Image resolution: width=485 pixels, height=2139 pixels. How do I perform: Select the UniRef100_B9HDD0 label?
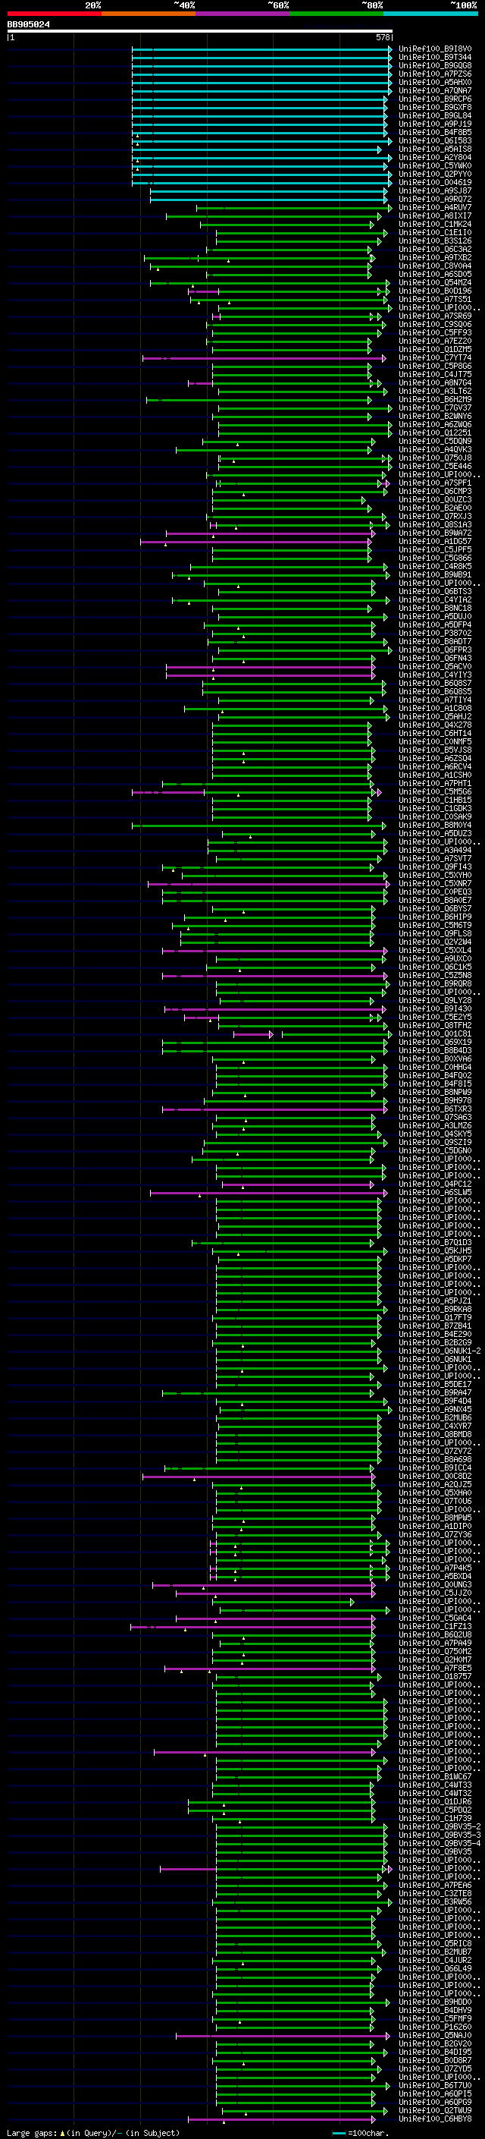pos(435,2002)
